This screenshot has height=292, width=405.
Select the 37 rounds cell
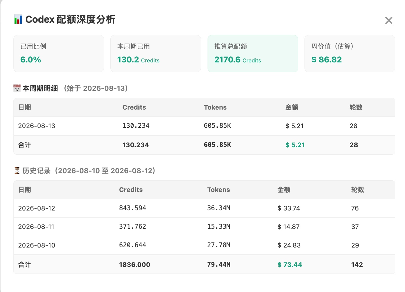point(355,227)
